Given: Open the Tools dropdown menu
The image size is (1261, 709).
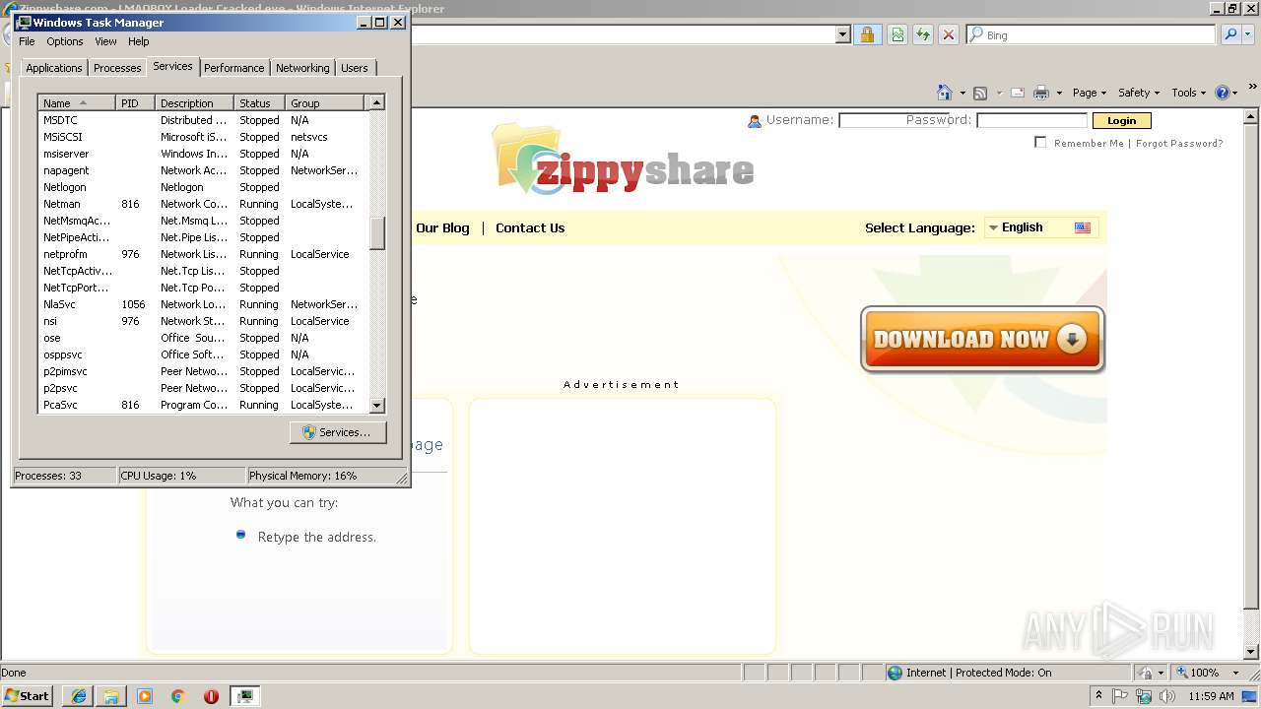Looking at the screenshot, I should tap(1189, 93).
